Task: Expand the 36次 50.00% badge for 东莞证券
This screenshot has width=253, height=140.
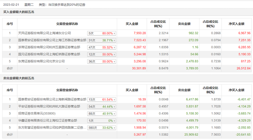Action: click(102, 62)
